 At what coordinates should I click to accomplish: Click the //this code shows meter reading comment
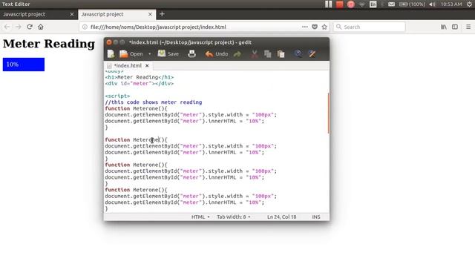click(154, 102)
